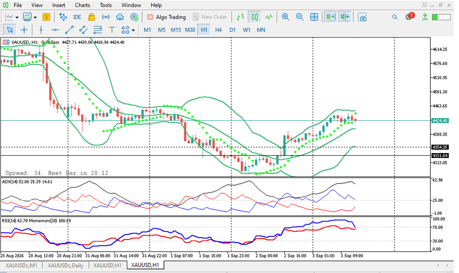The image size is (459, 273).
Task: Toggle chart shift
Action: pyautogui.click(x=345, y=17)
